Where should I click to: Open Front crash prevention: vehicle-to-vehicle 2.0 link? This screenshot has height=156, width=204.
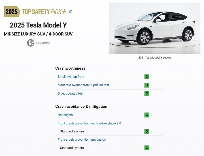pyautogui.click(x=89, y=123)
